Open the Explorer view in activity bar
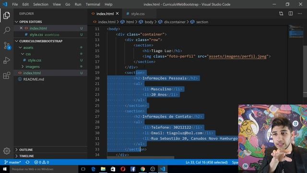Screen dimensions: 307x173 pyautogui.click(x=6, y=15)
